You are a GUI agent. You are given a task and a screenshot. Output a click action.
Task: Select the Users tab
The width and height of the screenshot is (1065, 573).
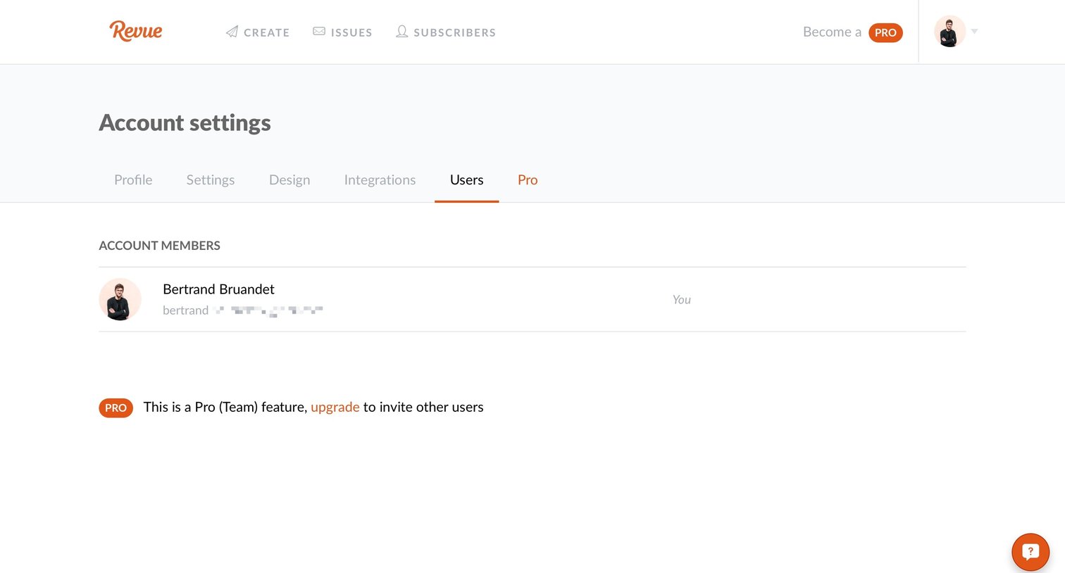tap(466, 180)
